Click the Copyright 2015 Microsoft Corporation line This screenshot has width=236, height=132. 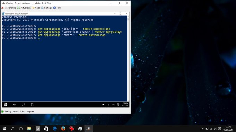click(x=48, y=20)
